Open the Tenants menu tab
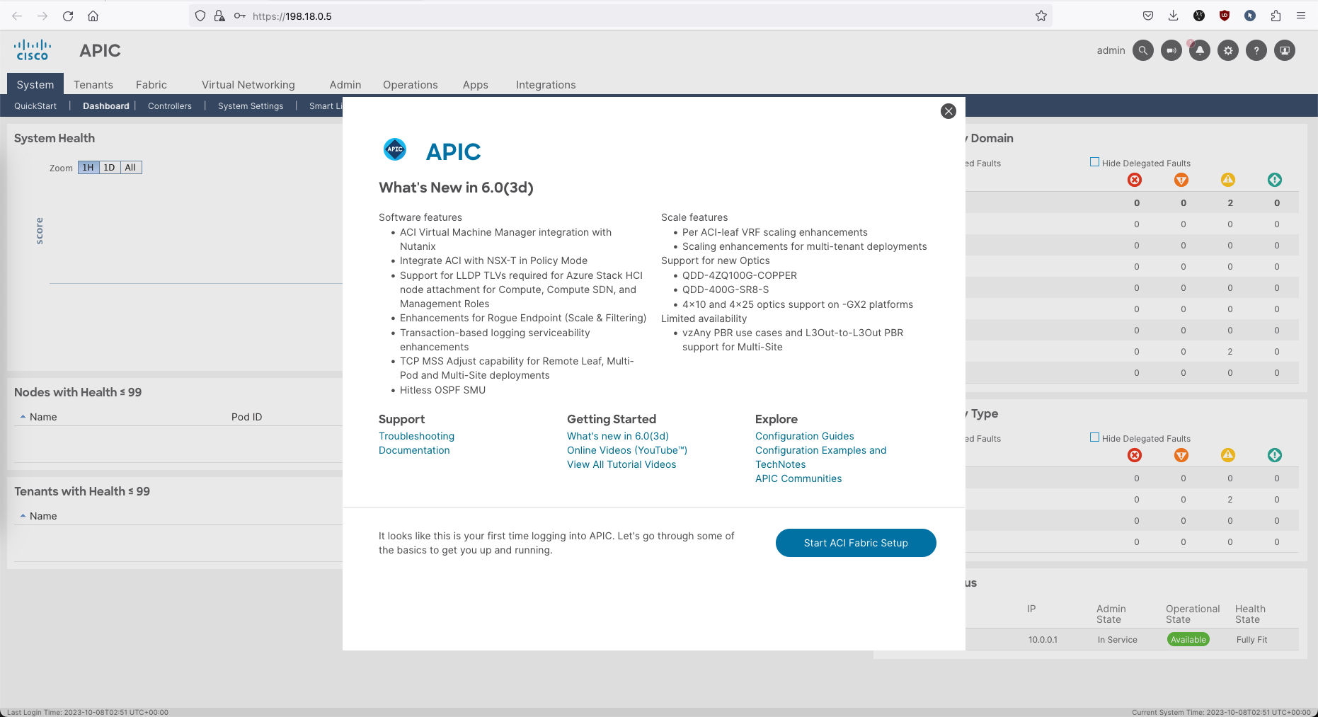The height and width of the screenshot is (717, 1318). point(93,85)
